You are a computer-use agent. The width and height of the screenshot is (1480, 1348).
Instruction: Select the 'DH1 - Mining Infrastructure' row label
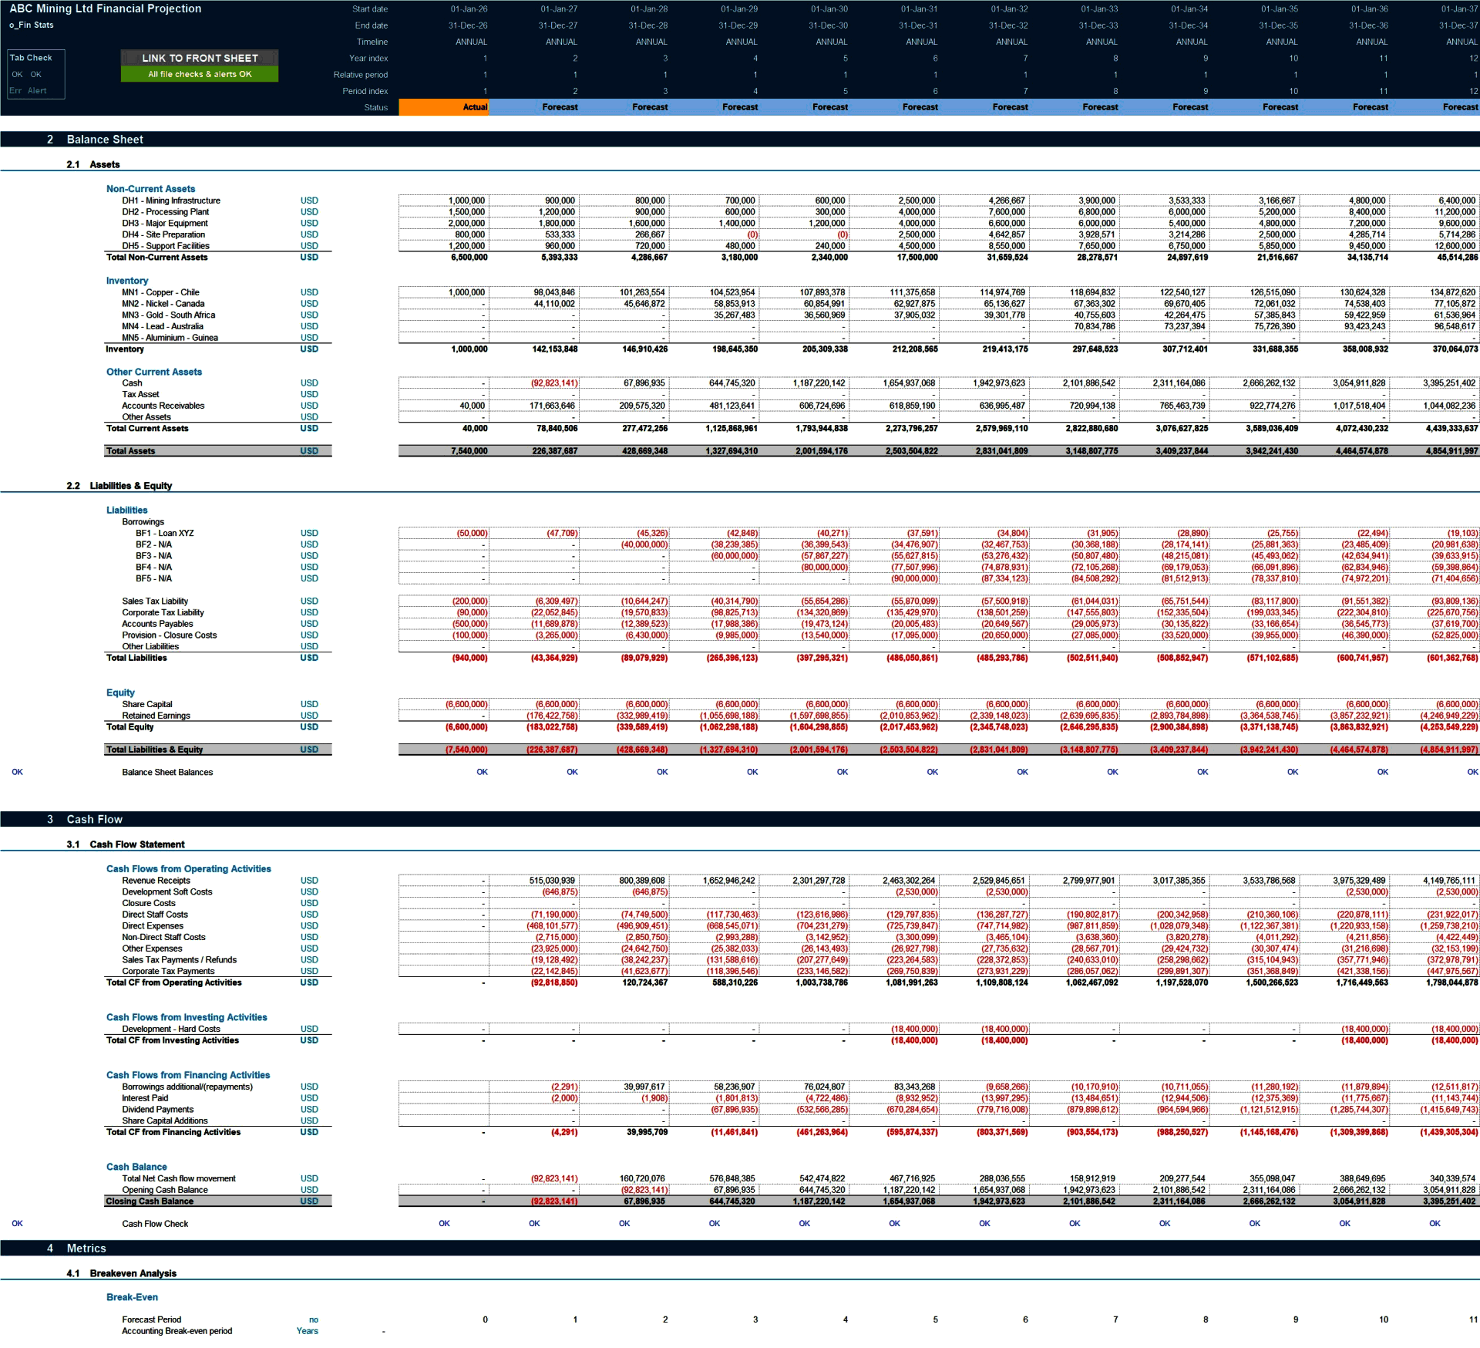[170, 201]
